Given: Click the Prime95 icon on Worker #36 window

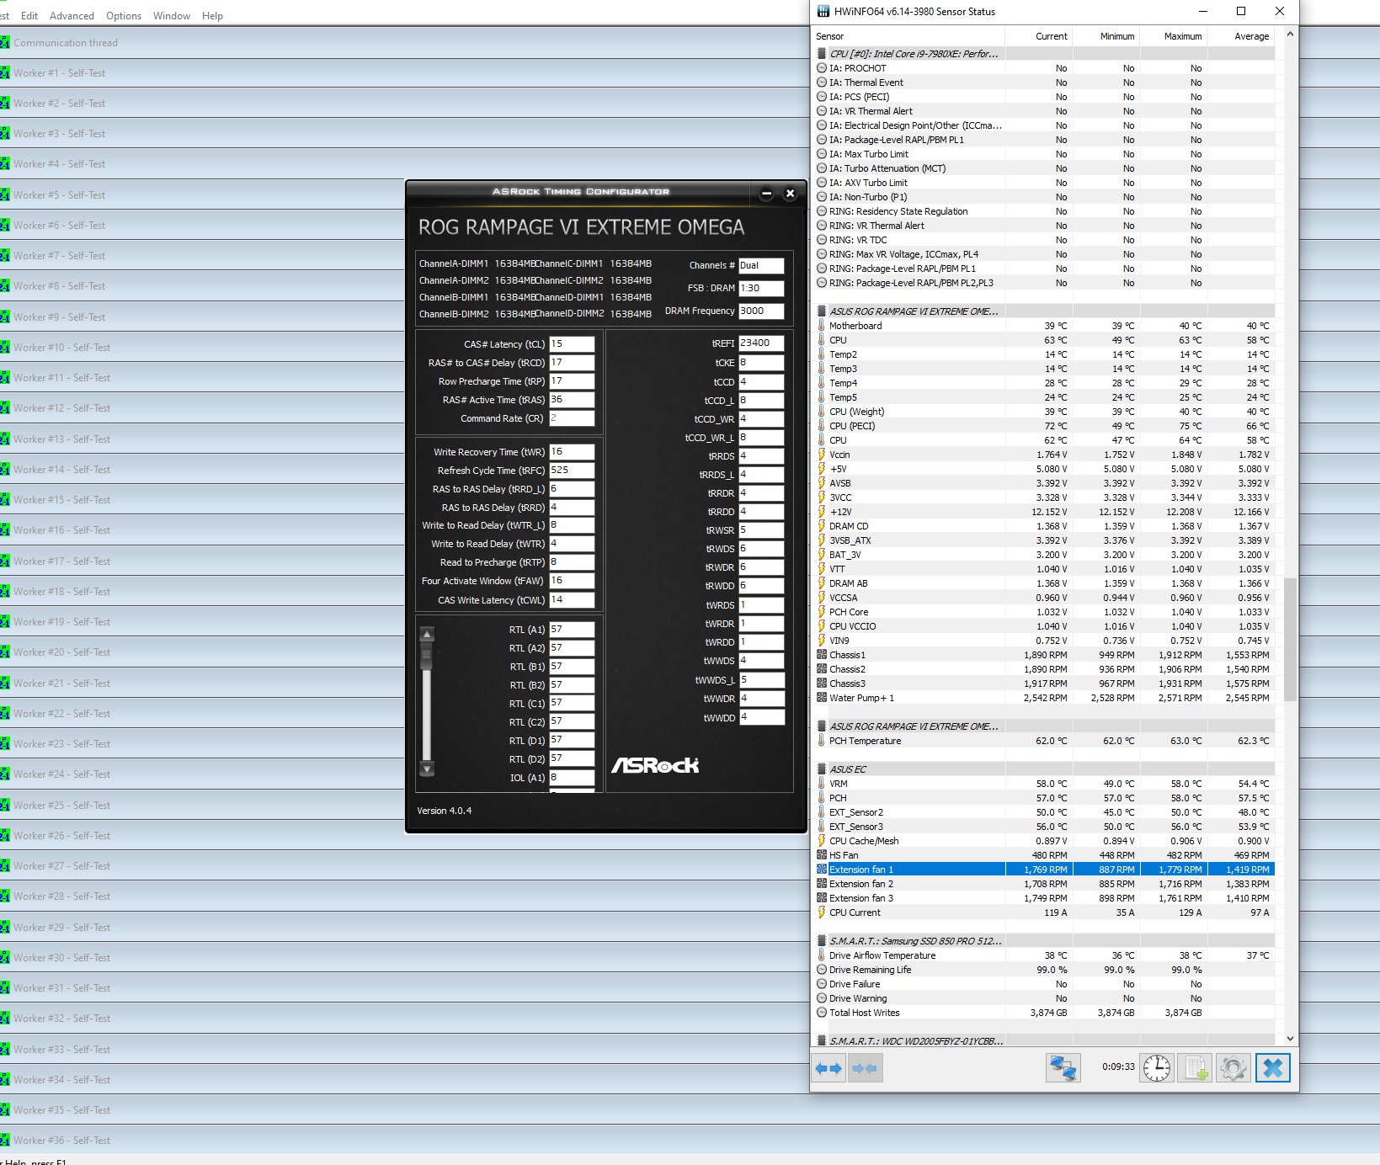Looking at the screenshot, I should click(x=5, y=1140).
